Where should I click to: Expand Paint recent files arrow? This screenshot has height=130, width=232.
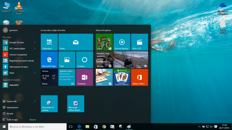35,73
